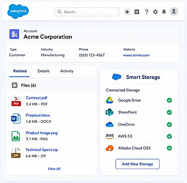Click the Connected Storage heading
Image resolution: width=187 pixels, height=183 pixels.
coord(123,90)
